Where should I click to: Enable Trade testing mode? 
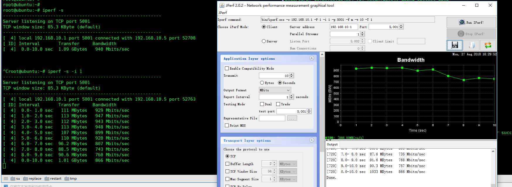278,104
